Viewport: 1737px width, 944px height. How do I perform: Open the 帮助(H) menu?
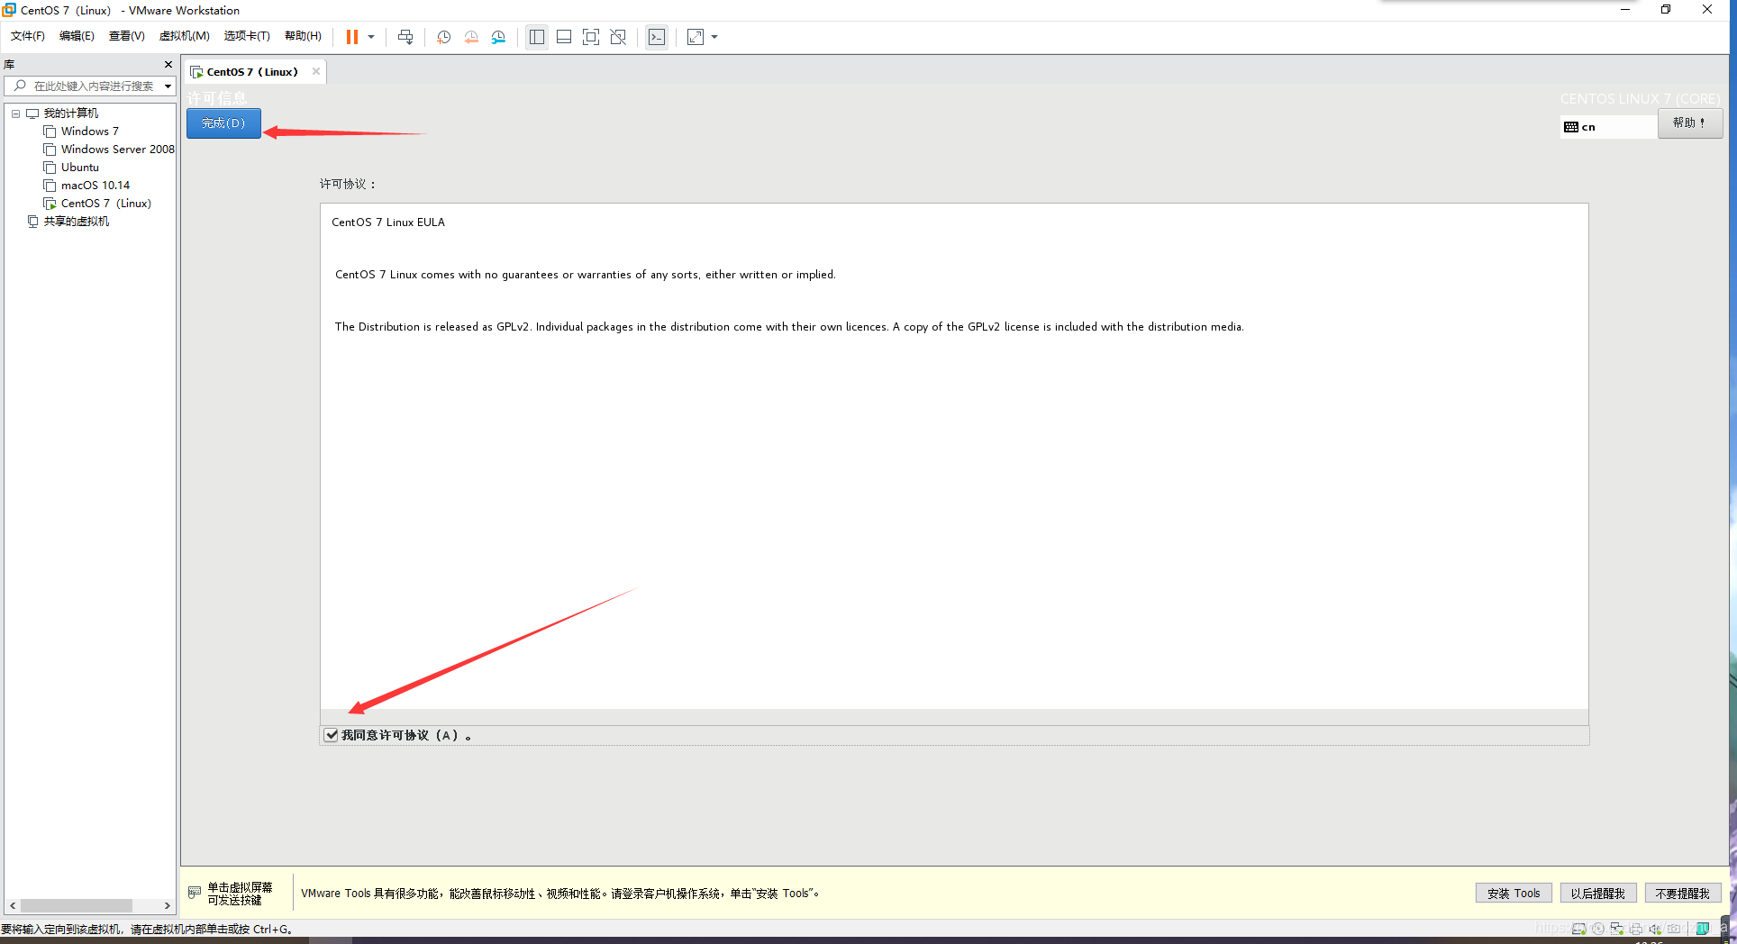303,36
